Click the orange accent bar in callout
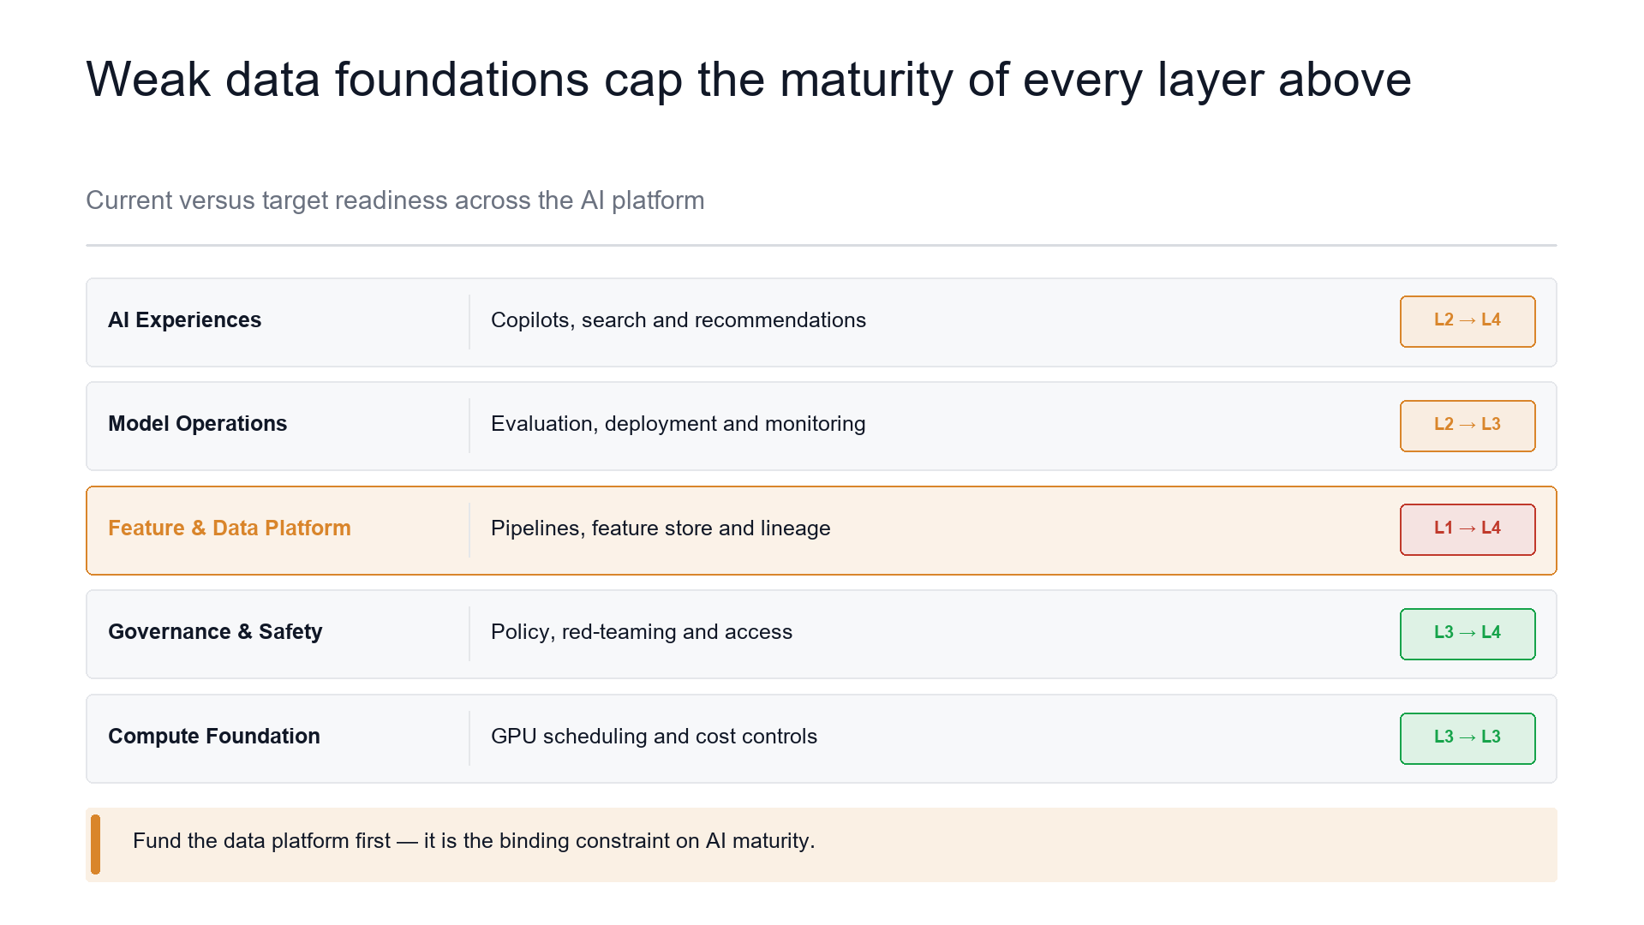This screenshot has width=1644, height=925. [x=95, y=844]
